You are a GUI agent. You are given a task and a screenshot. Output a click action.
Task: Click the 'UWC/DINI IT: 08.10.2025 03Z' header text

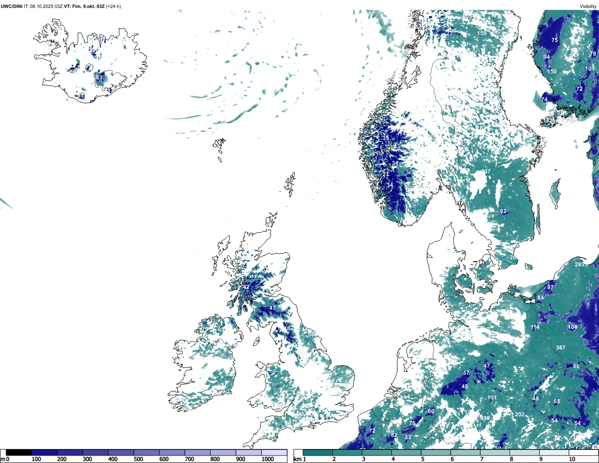click(31, 7)
